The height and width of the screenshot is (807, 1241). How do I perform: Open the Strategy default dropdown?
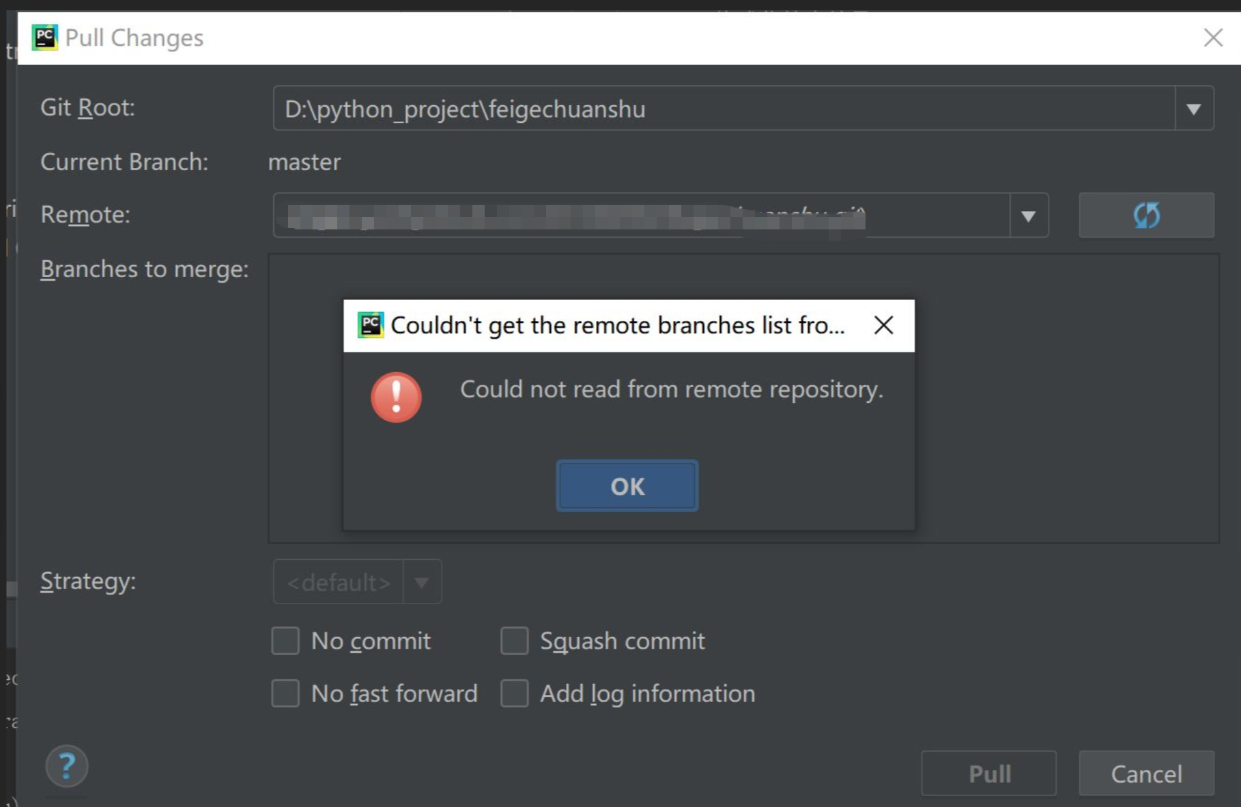click(x=357, y=582)
